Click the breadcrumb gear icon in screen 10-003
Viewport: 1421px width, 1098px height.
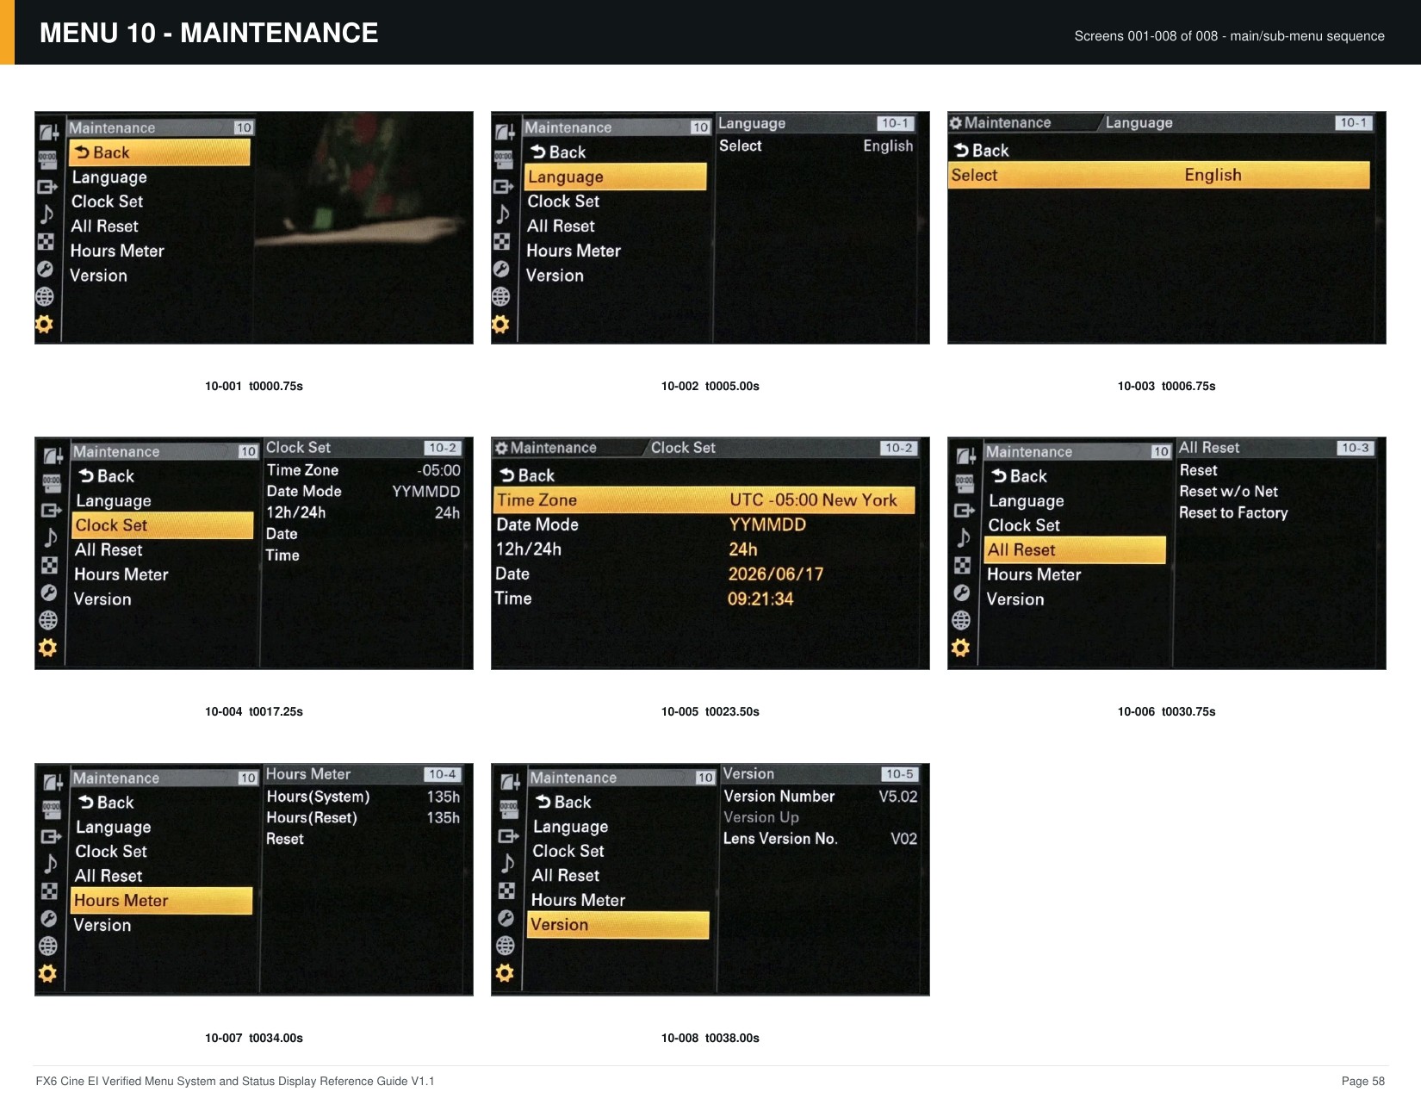(x=955, y=123)
